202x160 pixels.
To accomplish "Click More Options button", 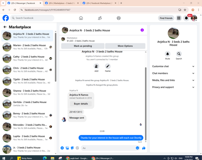I will click(125, 46).
